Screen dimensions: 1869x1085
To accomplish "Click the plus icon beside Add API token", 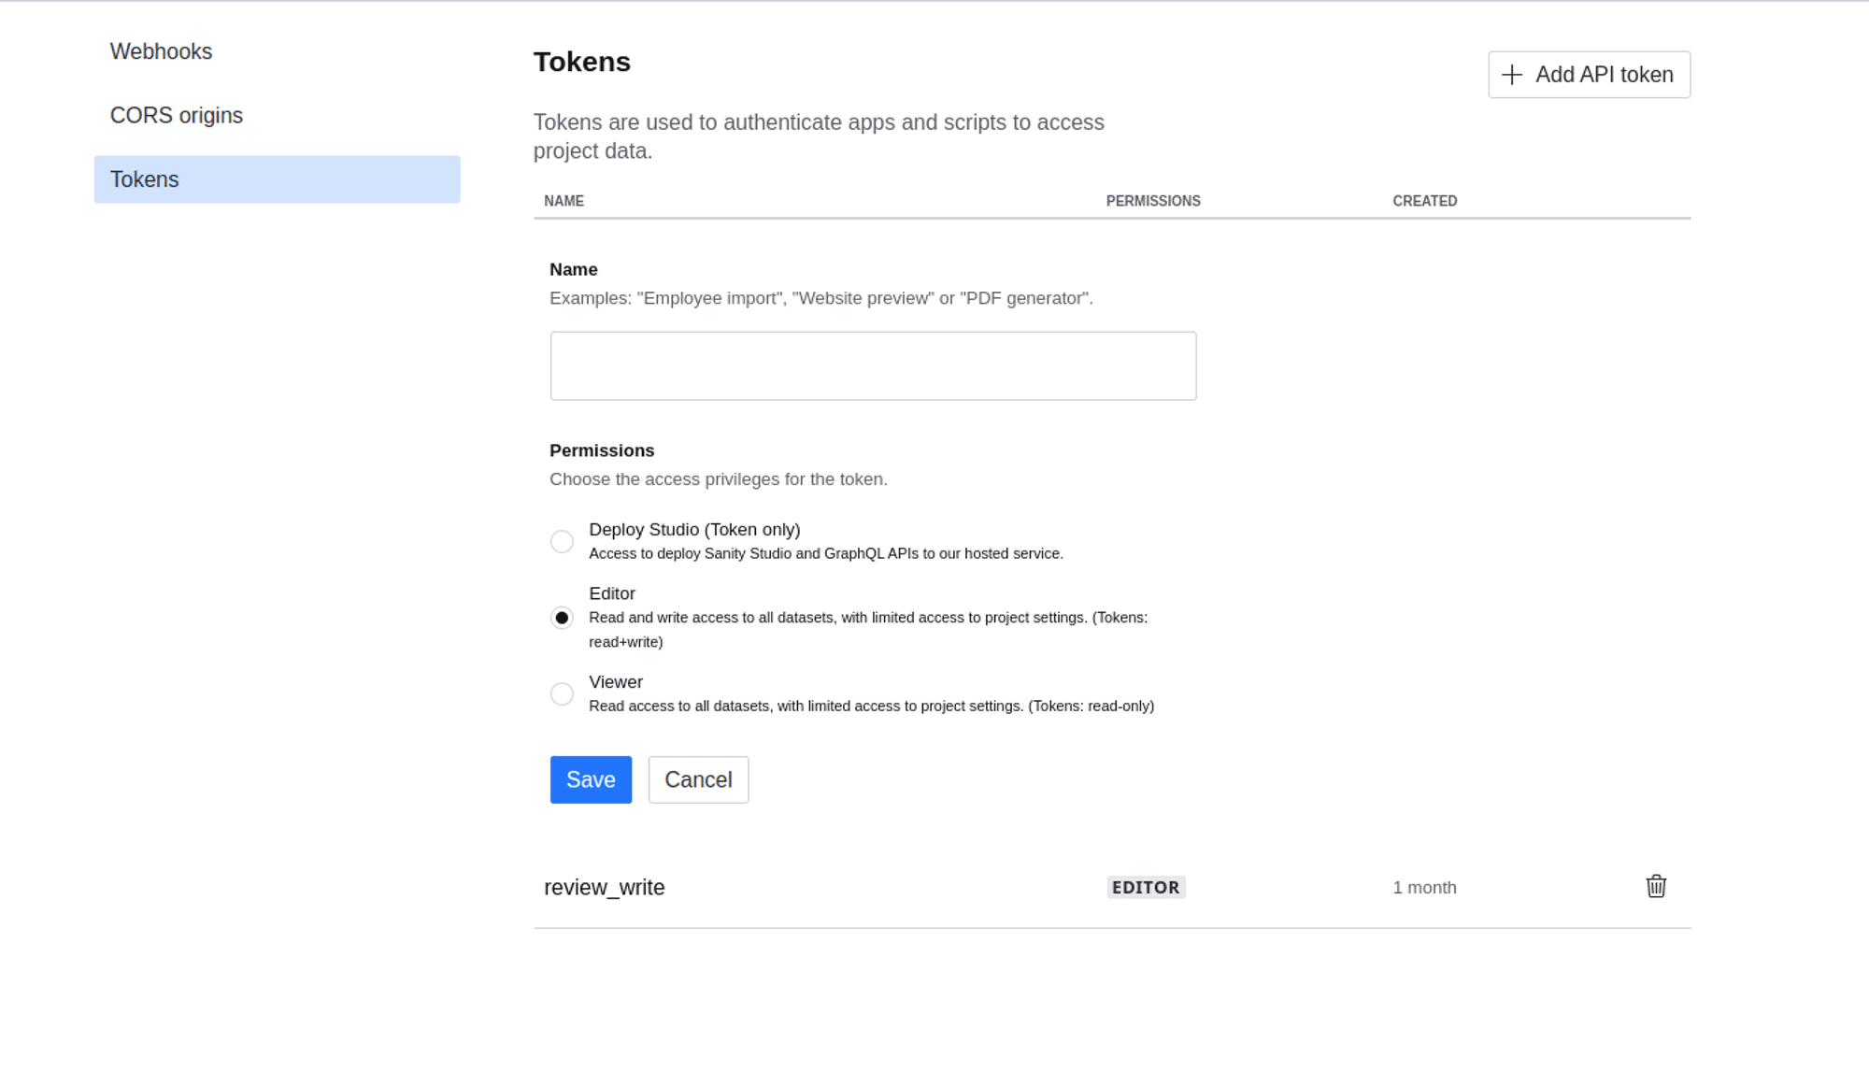I will pyautogui.click(x=1511, y=75).
